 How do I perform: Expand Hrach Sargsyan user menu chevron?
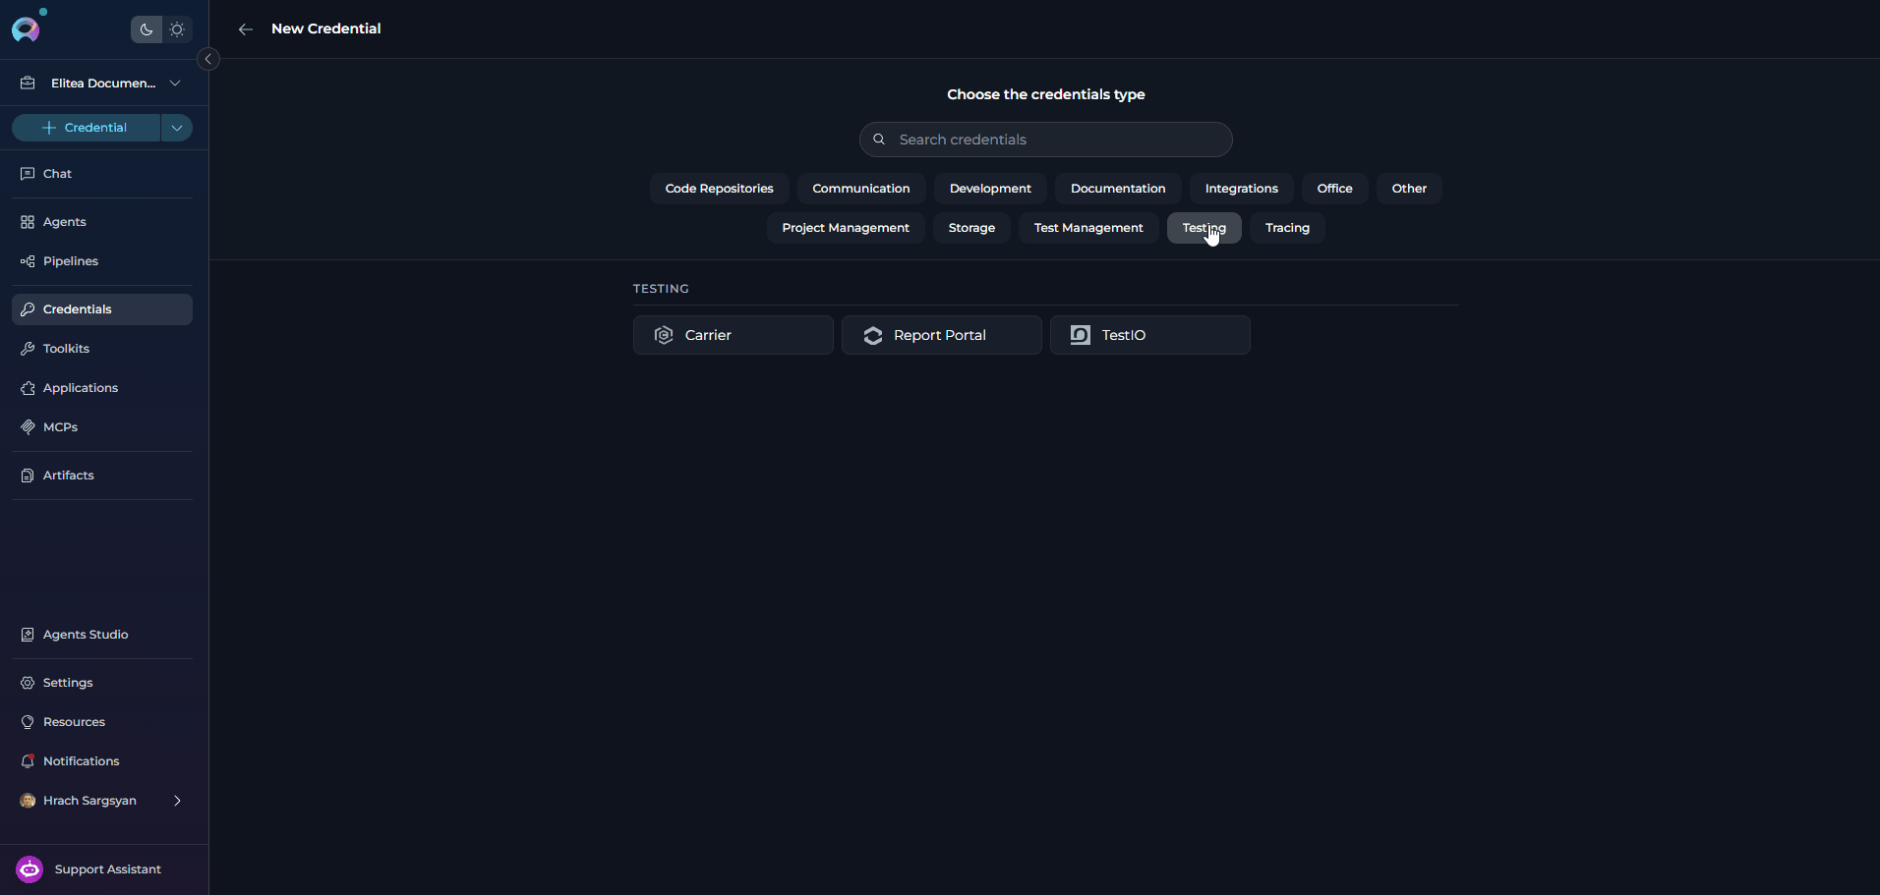pos(177,801)
